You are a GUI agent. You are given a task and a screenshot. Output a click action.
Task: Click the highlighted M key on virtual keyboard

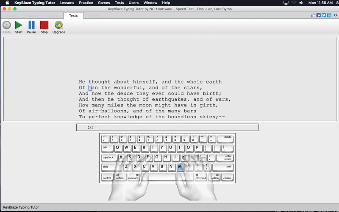pos(180,167)
